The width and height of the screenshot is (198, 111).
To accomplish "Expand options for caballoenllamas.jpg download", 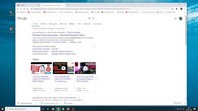I will tap(37, 103).
